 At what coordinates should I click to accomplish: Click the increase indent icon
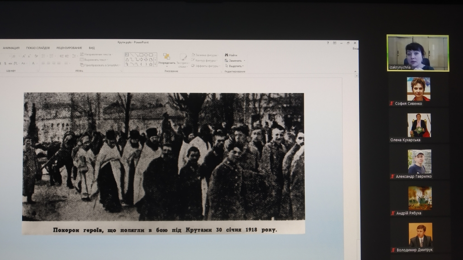coord(67,56)
